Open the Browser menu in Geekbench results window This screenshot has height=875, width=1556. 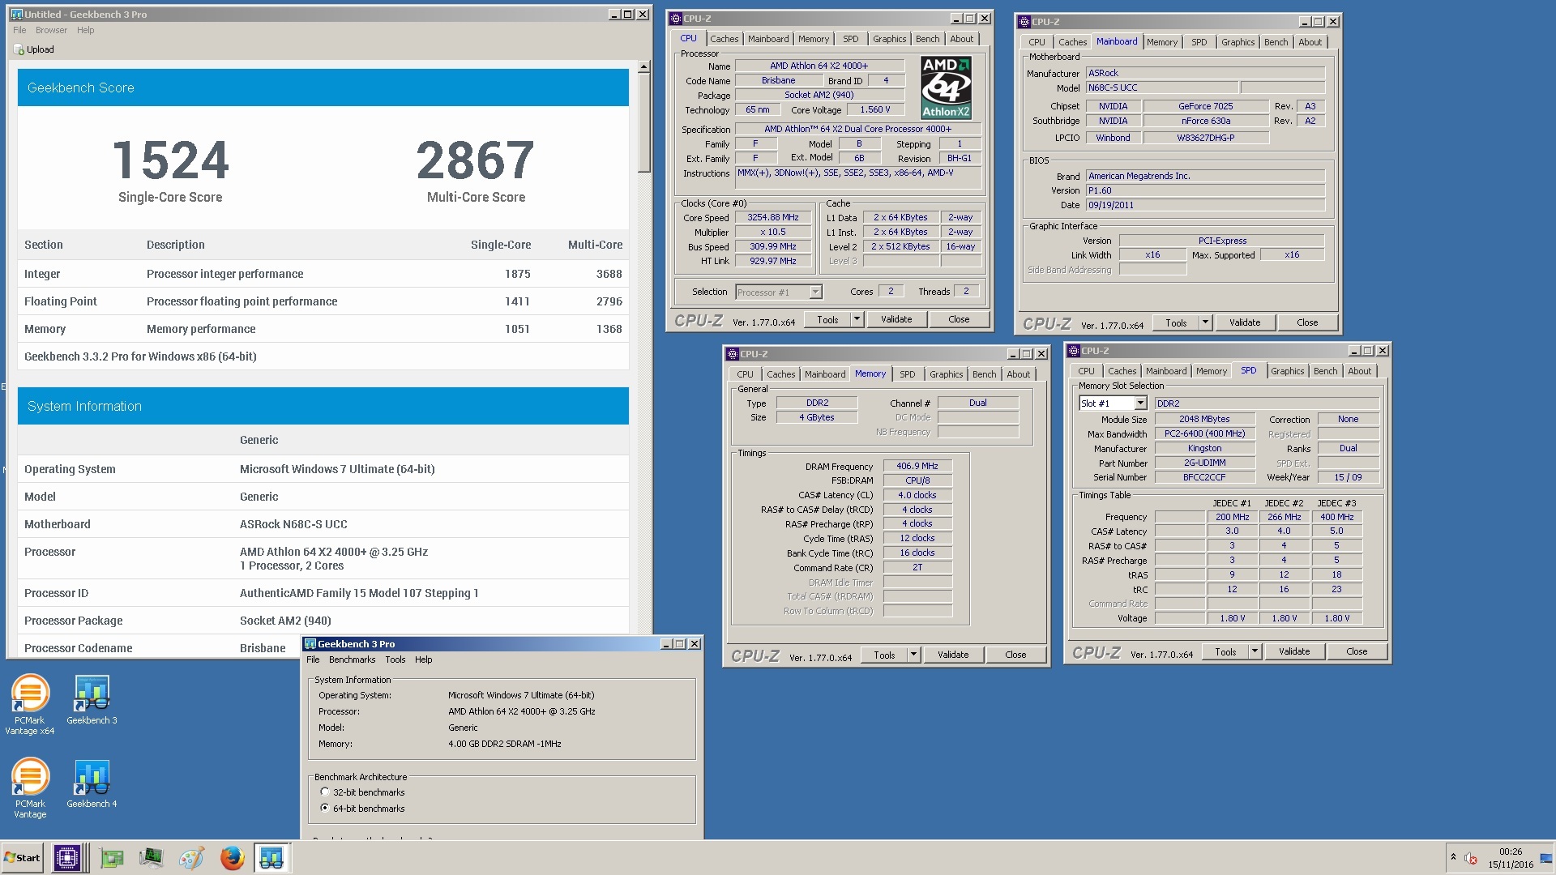pyautogui.click(x=51, y=30)
